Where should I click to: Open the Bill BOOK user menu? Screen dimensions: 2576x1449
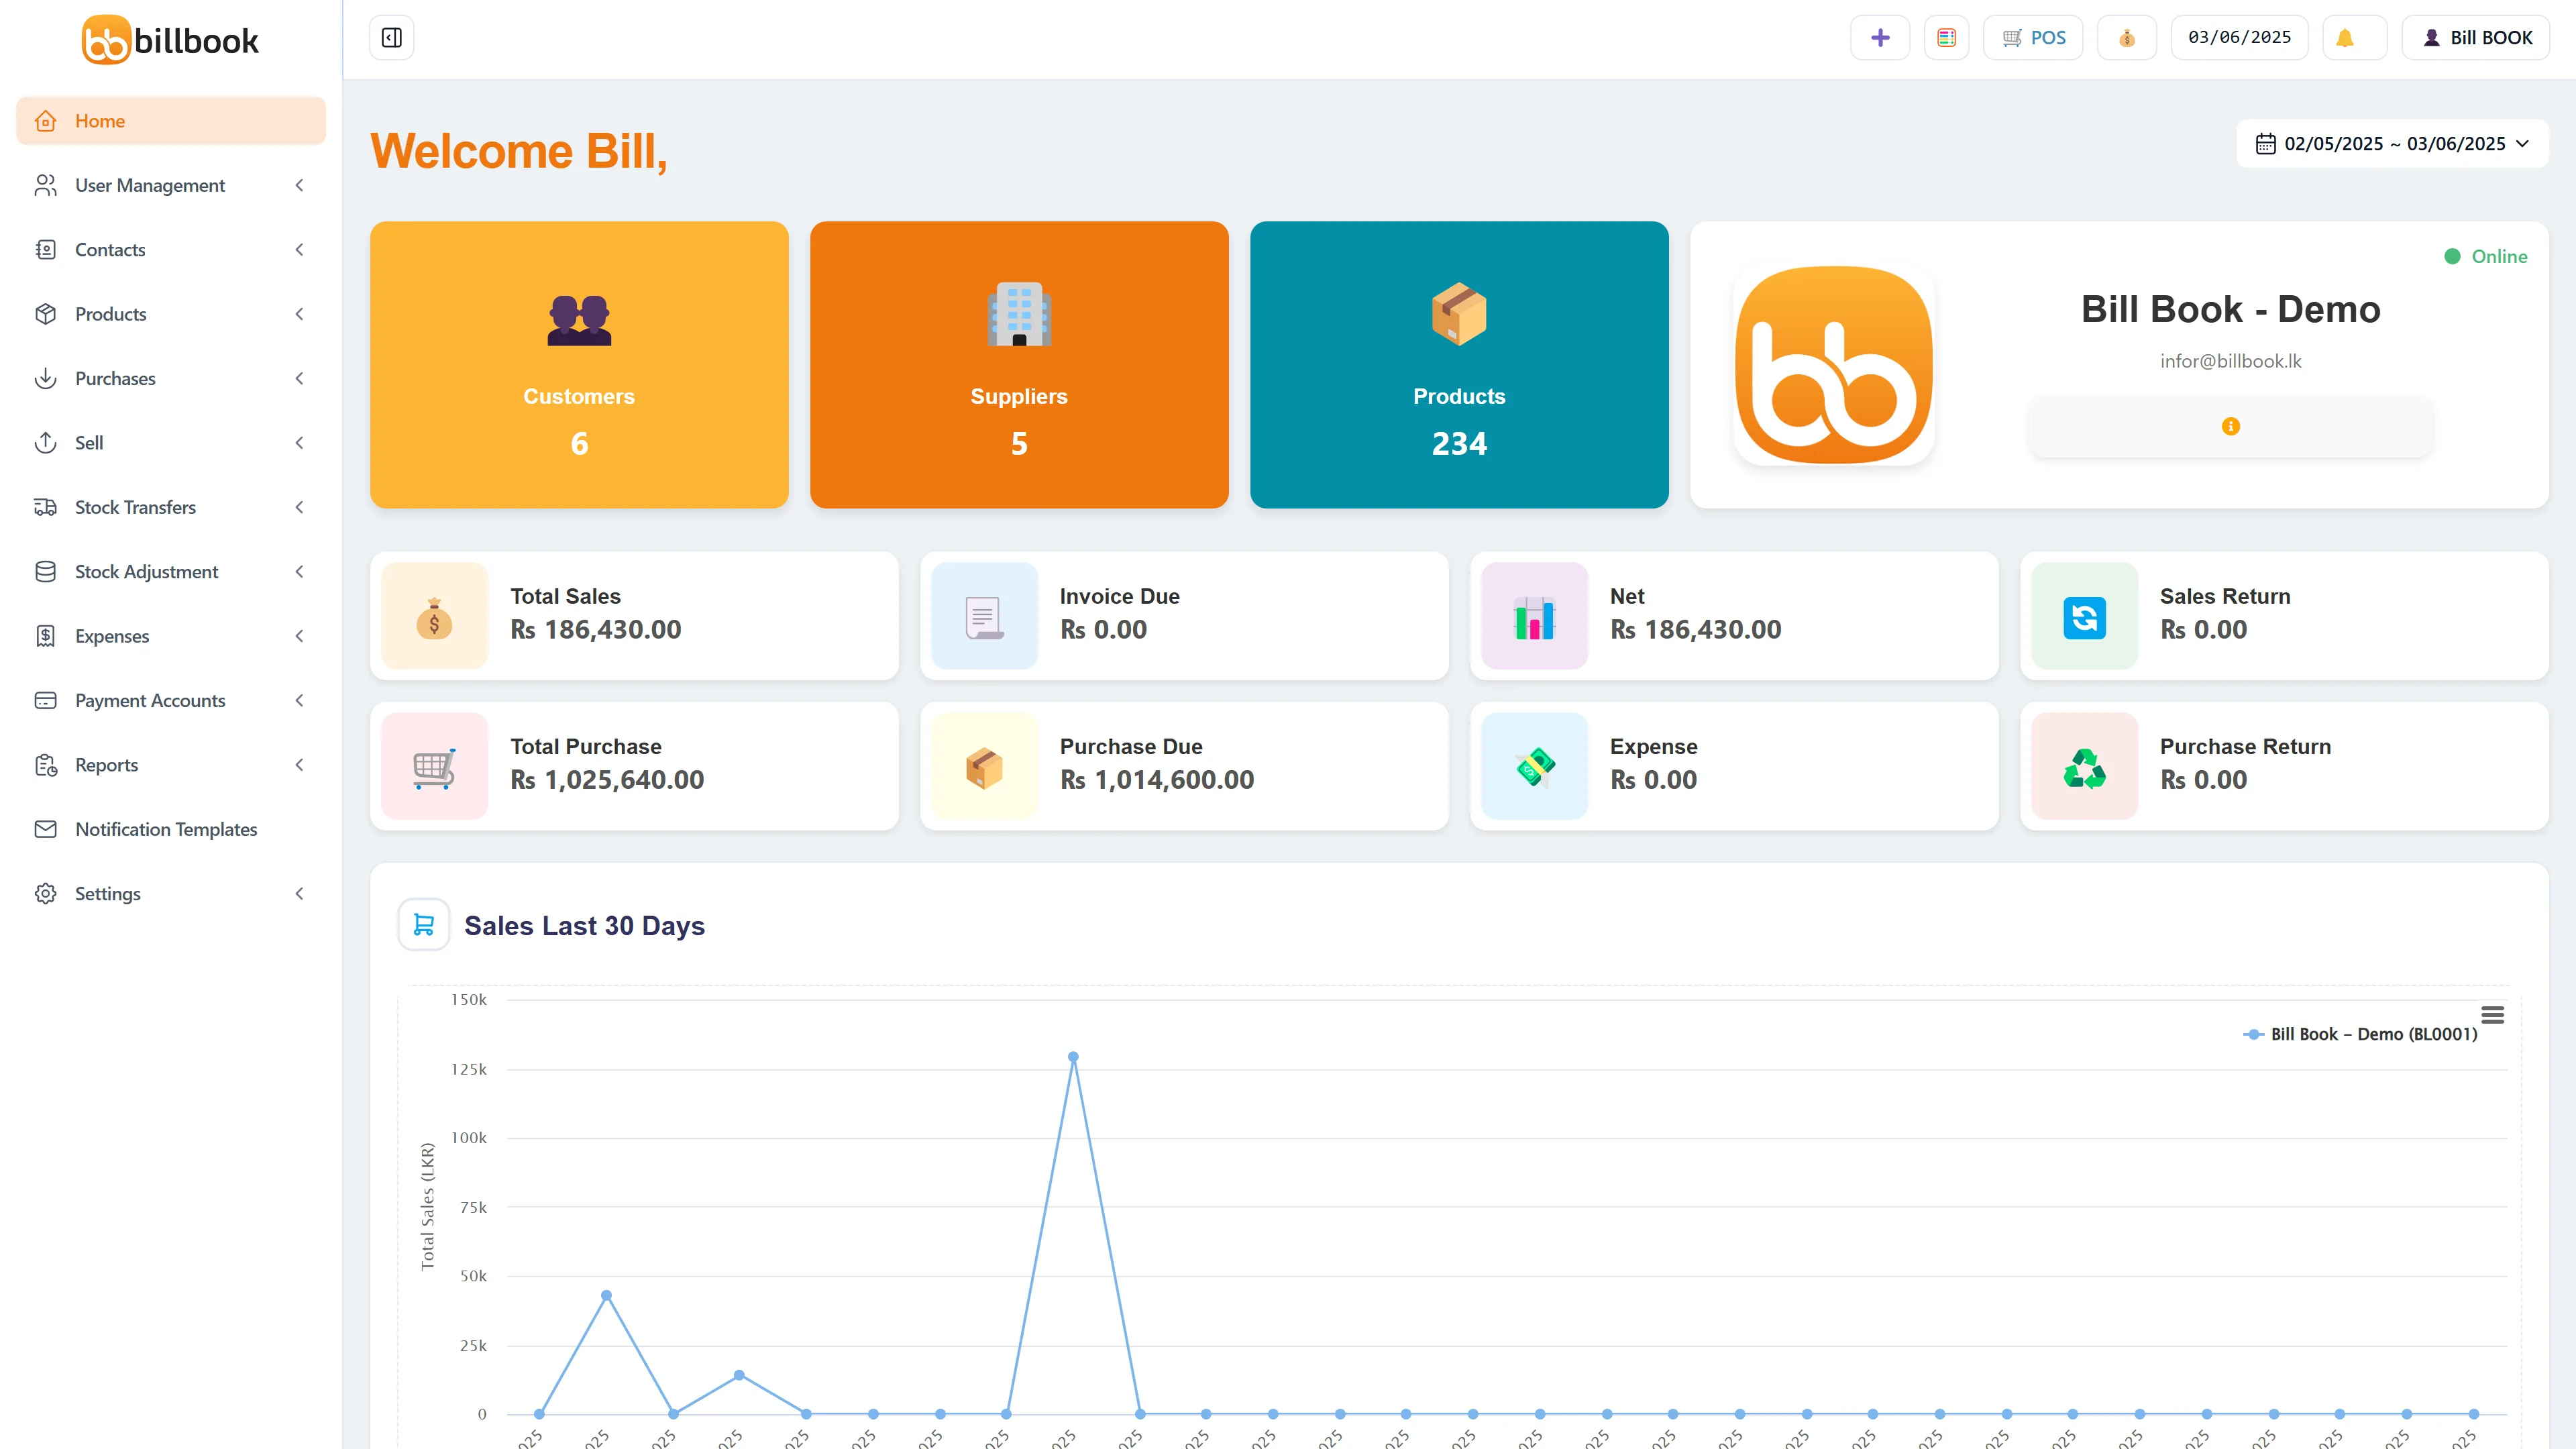click(x=2476, y=38)
